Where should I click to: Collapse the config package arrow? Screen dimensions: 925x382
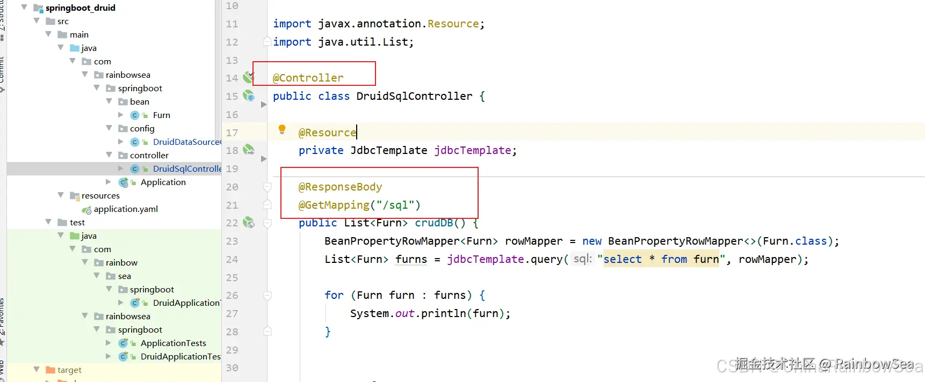109,128
